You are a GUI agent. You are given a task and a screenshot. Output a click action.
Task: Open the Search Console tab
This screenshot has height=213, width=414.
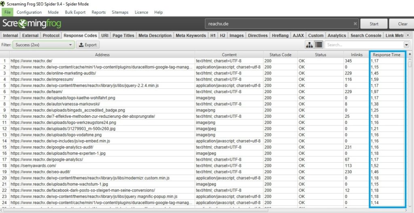pos(366,36)
